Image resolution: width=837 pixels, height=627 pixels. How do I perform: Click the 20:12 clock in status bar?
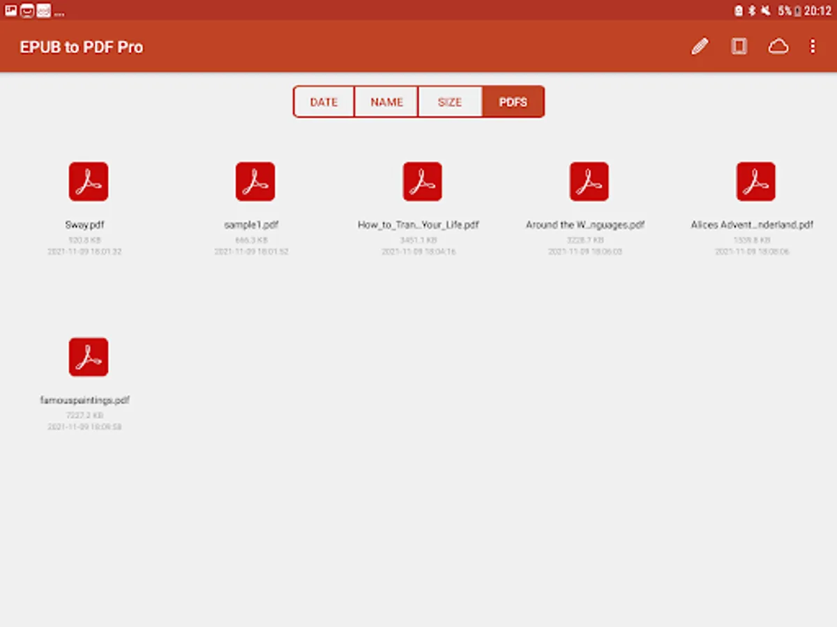[x=818, y=10]
